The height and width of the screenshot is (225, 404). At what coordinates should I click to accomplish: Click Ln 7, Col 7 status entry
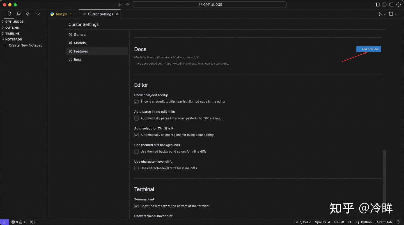(302, 222)
